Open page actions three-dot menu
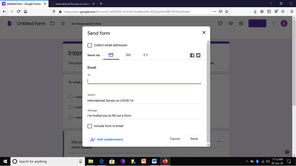This screenshot has width=296, height=166. pos(214,12)
